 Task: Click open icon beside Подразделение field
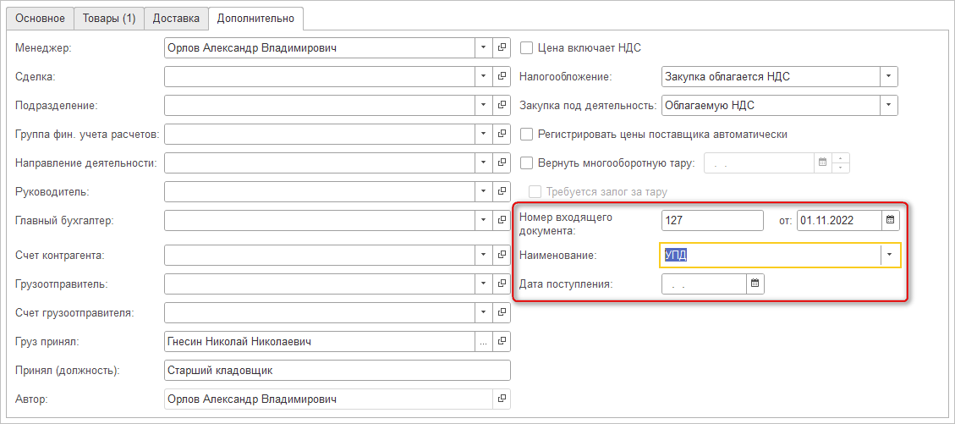(502, 106)
